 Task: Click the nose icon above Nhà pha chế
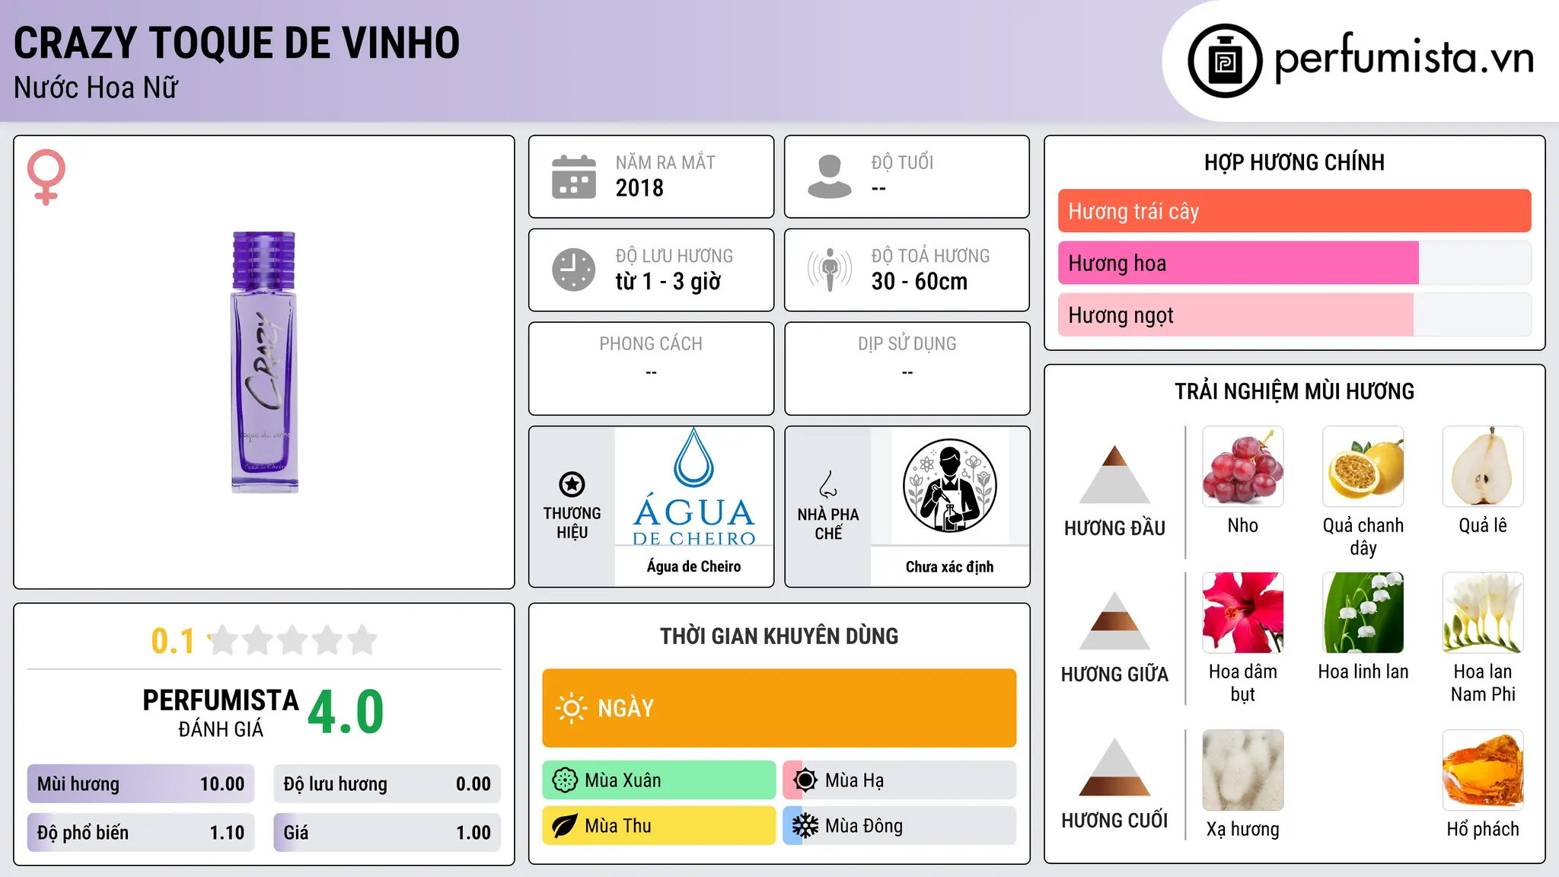pos(828,484)
